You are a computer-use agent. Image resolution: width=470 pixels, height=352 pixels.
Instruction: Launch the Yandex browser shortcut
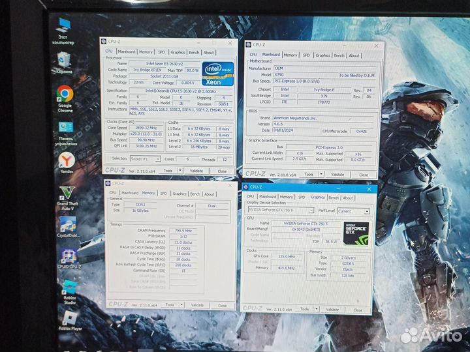(x=66, y=160)
